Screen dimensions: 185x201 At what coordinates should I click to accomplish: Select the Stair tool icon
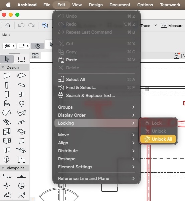point(7,122)
